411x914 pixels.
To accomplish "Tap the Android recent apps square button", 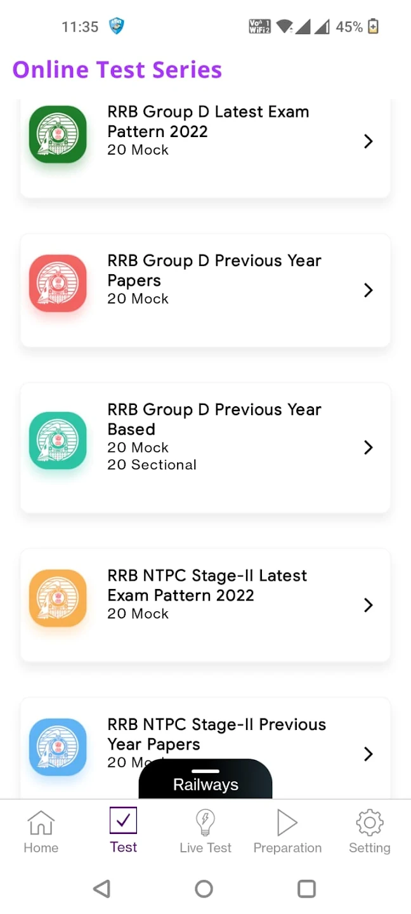I will click(x=306, y=889).
